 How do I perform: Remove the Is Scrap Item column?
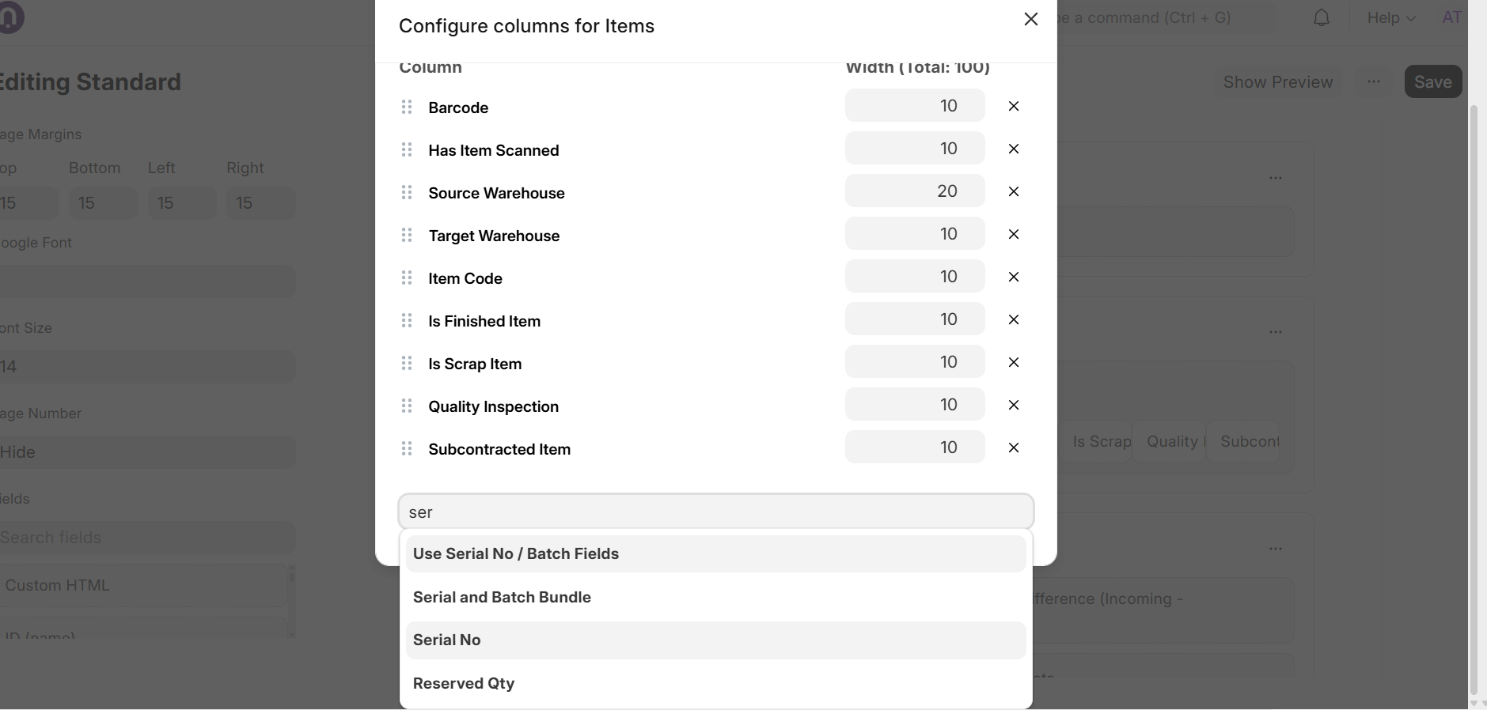click(x=1013, y=362)
